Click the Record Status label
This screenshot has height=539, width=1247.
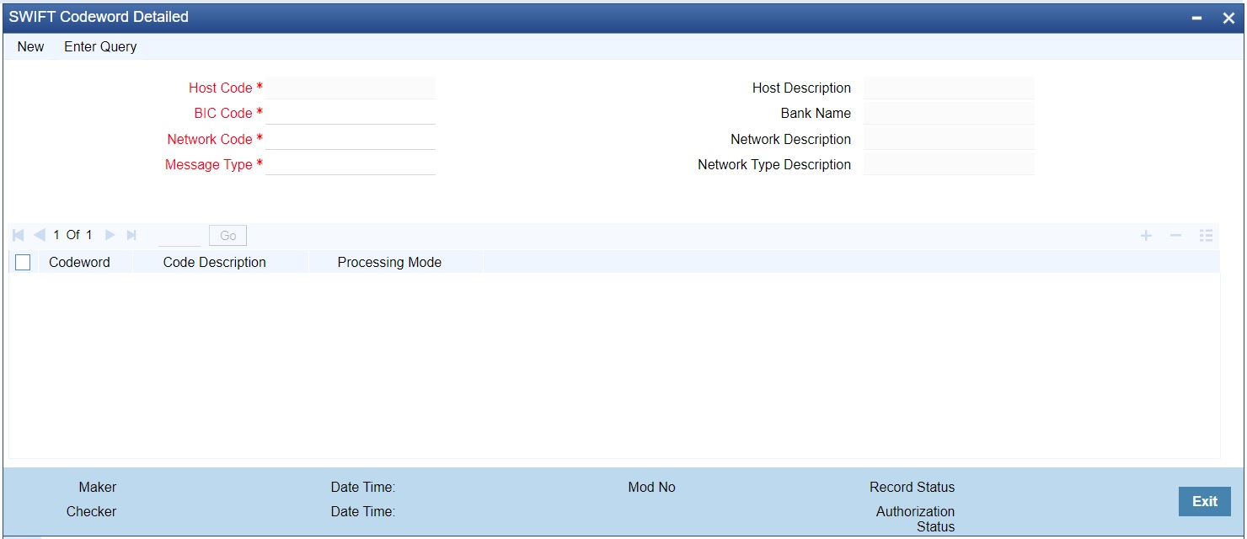tap(913, 488)
